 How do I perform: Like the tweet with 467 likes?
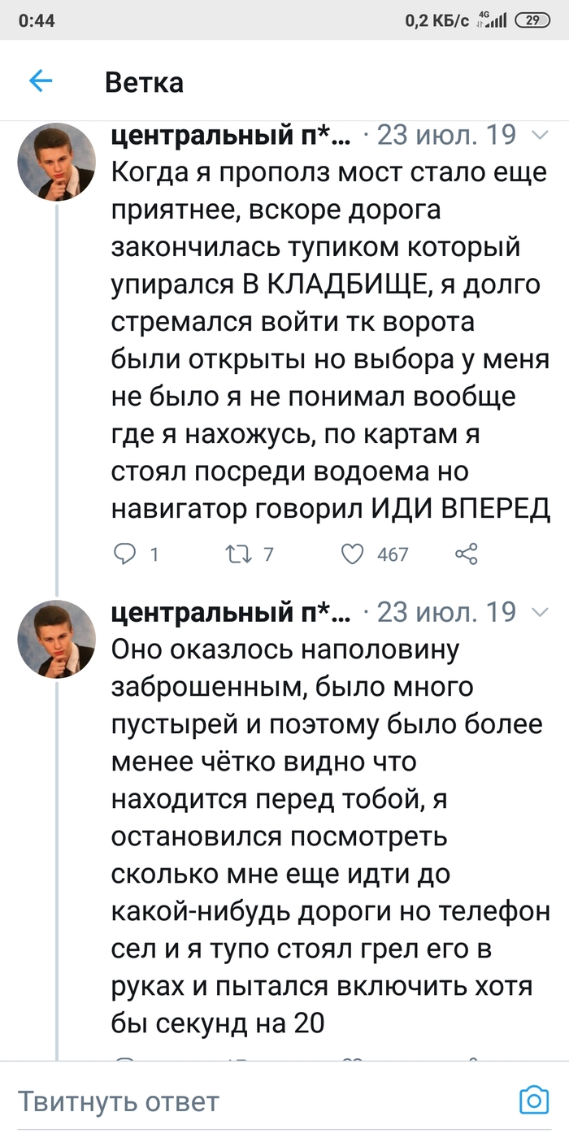(x=352, y=554)
